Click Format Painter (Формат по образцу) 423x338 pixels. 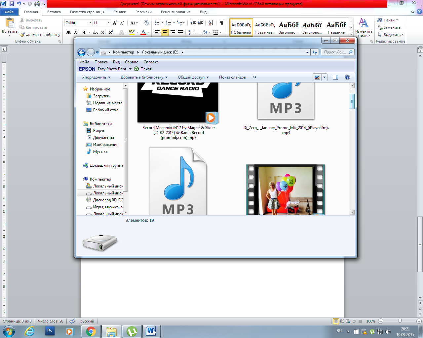(x=40, y=35)
